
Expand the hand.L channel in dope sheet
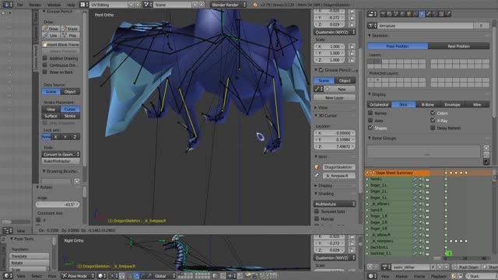pos(367,179)
